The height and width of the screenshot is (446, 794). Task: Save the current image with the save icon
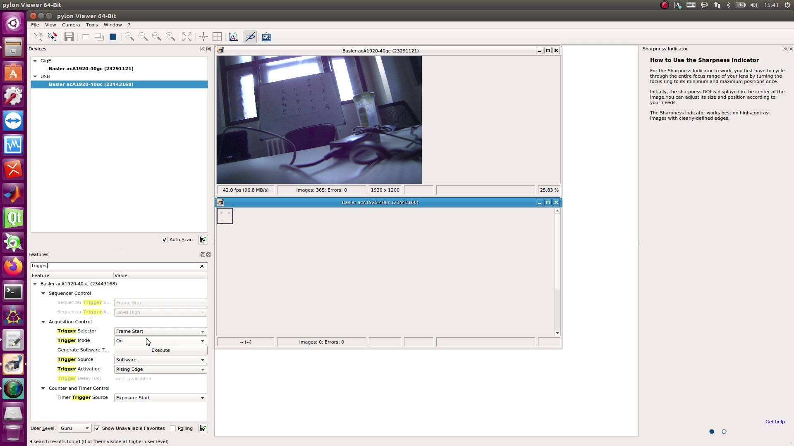point(69,37)
